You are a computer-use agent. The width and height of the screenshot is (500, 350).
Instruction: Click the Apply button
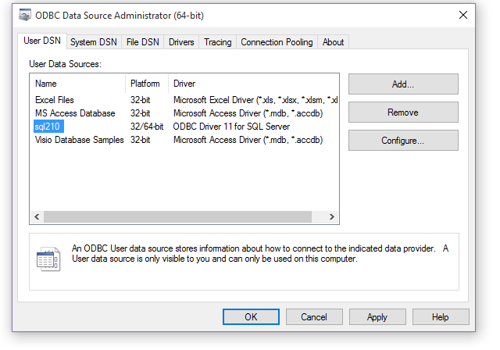point(377,317)
